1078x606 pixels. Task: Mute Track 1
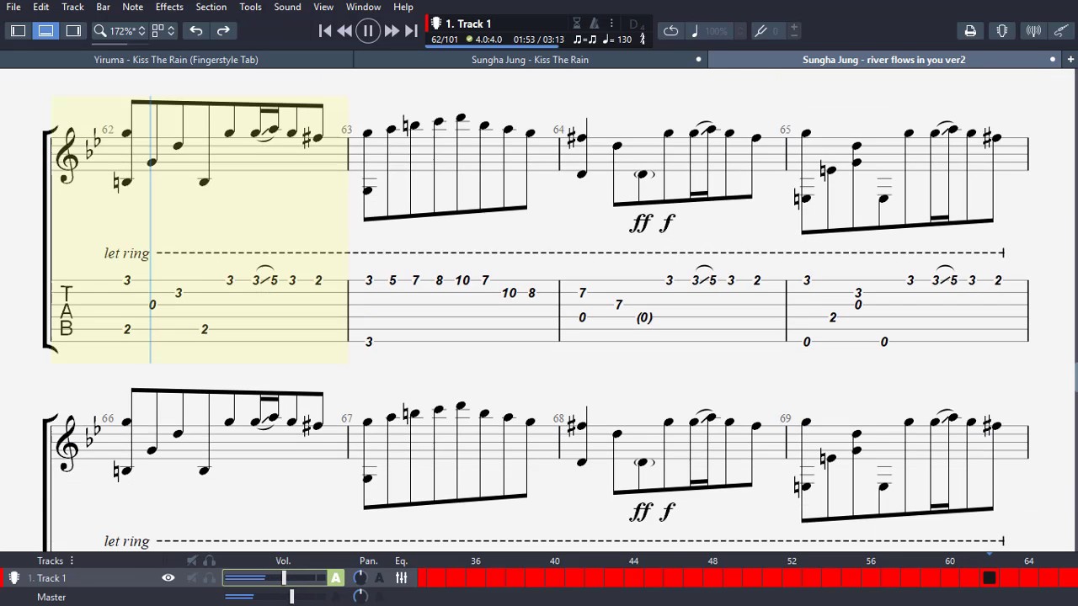[192, 578]
